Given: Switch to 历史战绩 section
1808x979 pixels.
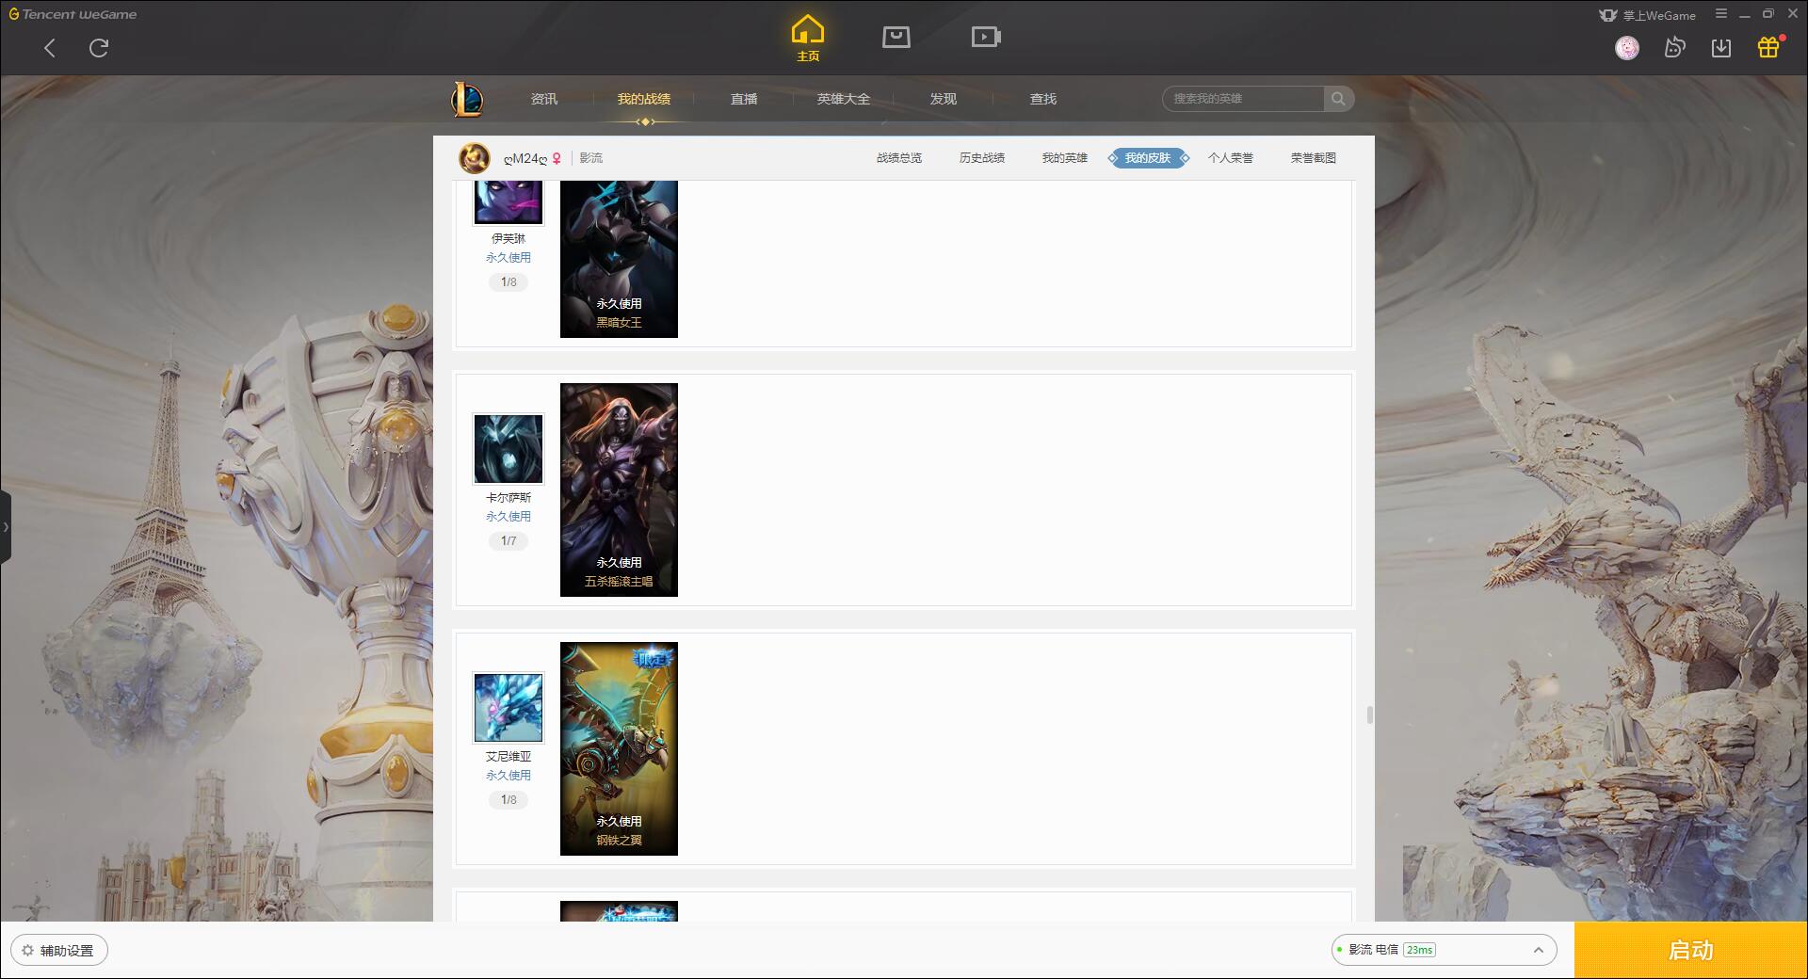Looking at the screenshot, I should coord(982,158).
